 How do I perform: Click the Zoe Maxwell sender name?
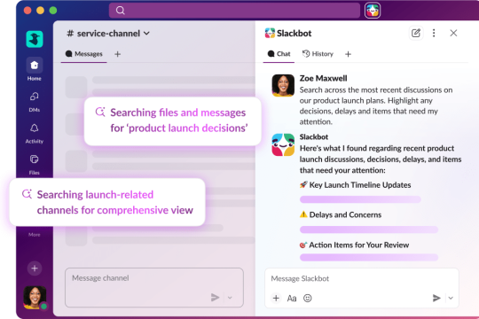(323, 78)
